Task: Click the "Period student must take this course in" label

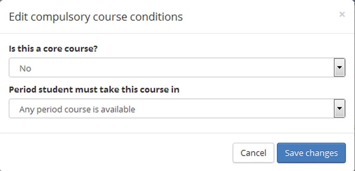Action: coord(94,89)
